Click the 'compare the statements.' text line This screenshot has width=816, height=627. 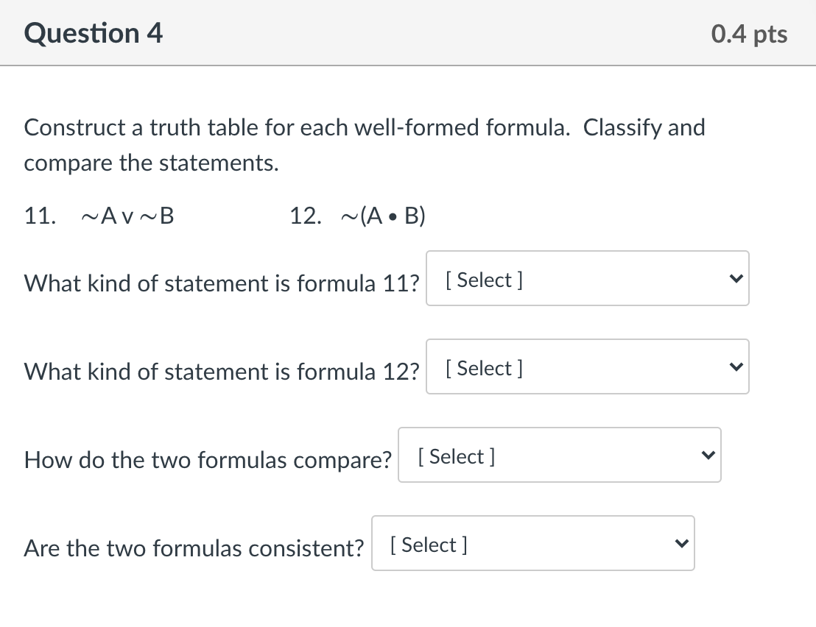152,163
